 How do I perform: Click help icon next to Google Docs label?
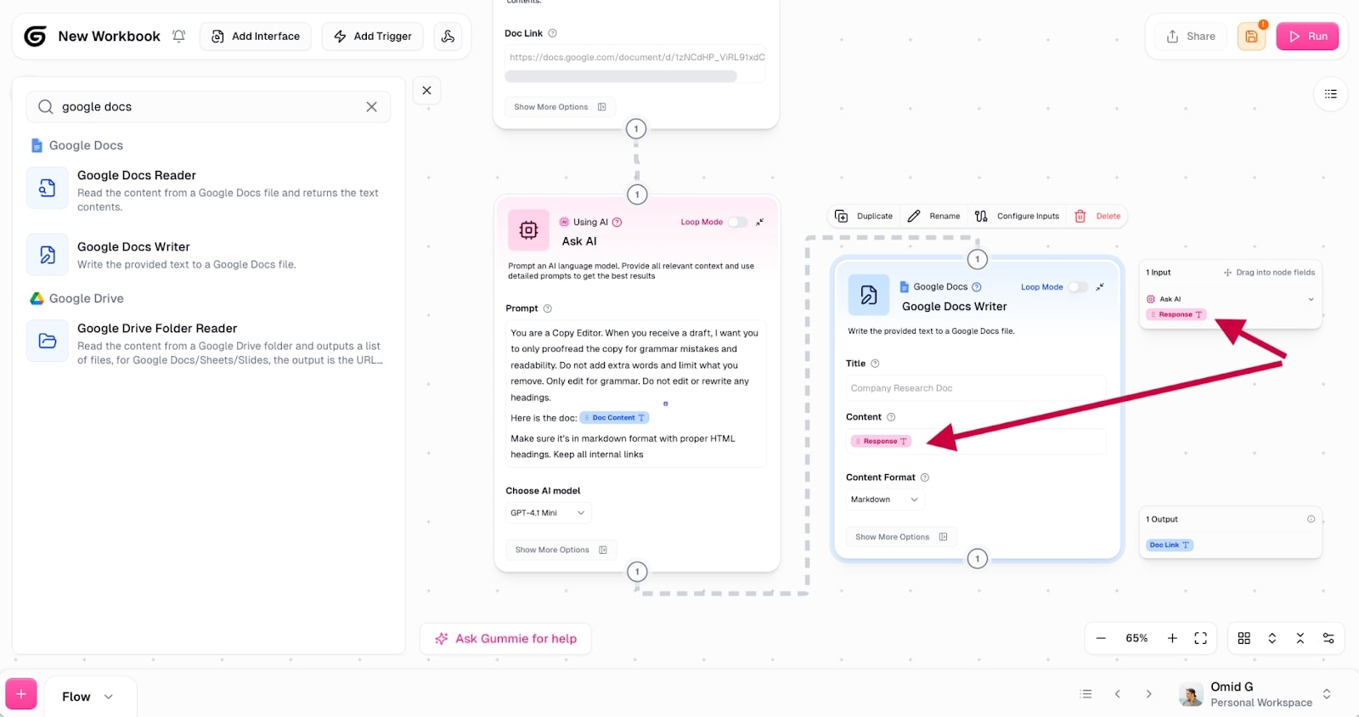tap(977, 287)
